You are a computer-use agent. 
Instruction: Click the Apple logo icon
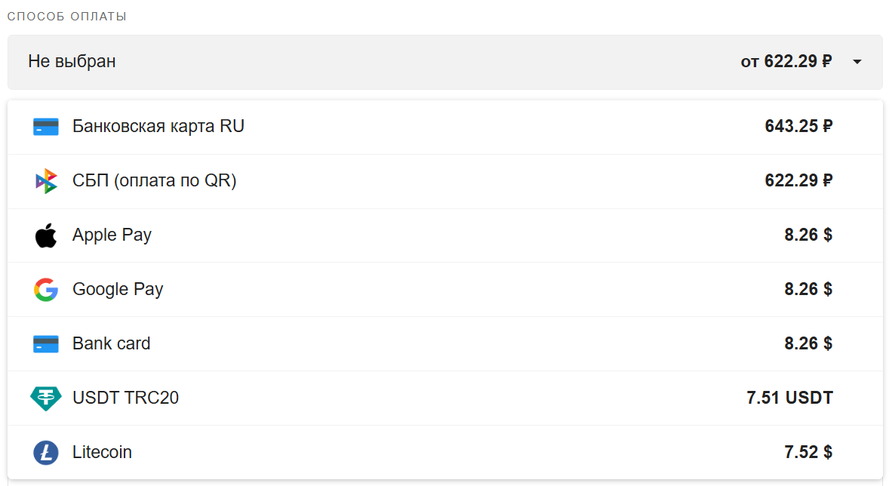45,235
